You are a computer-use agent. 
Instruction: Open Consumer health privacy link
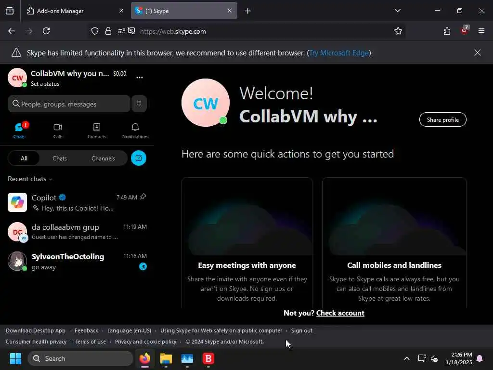[36, 342]
